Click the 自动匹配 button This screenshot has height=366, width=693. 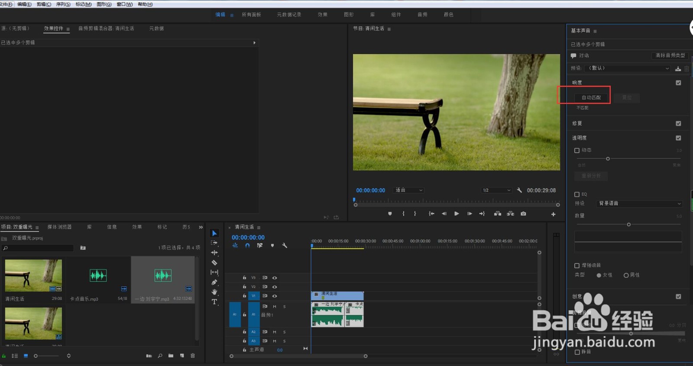point(591,98)
